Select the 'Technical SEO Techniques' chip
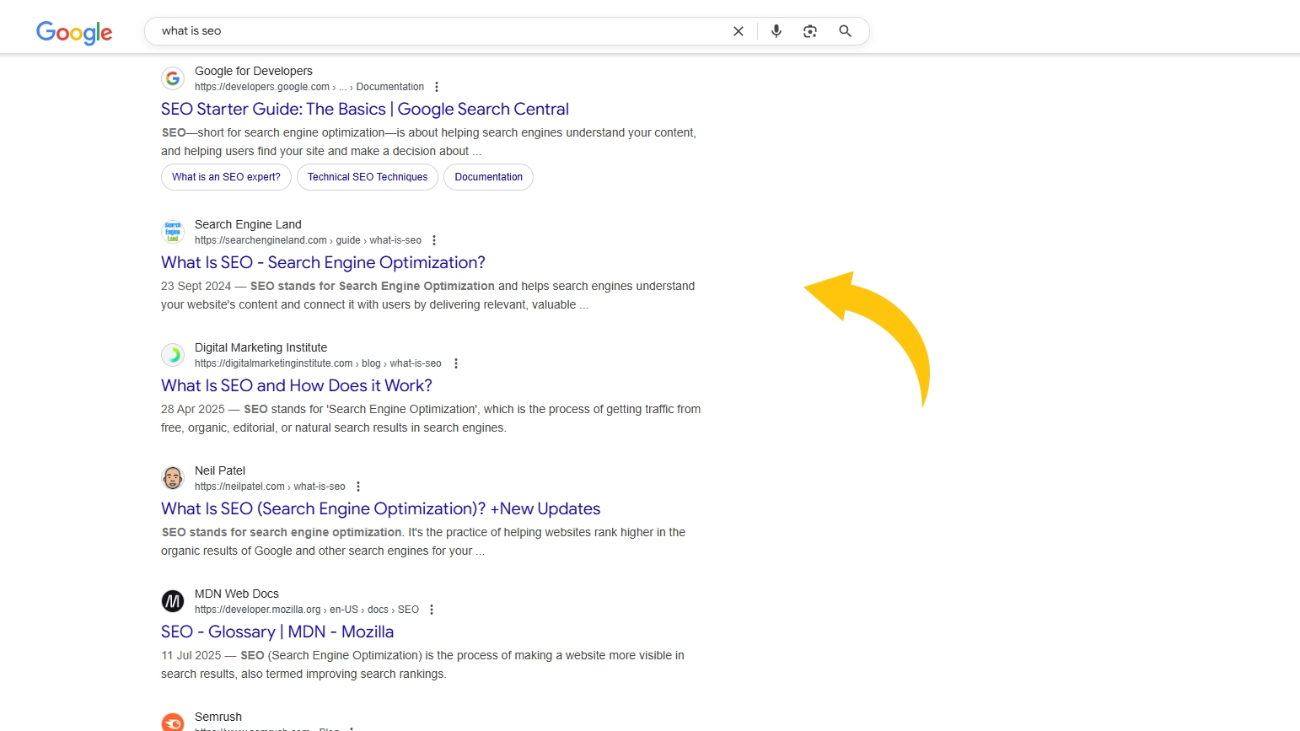The width and height of the screenshot is (1300, 731). (367, 177)
